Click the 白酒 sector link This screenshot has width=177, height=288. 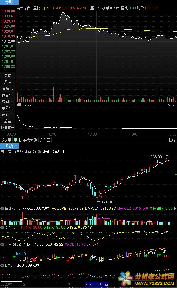[x=45, y=8]
